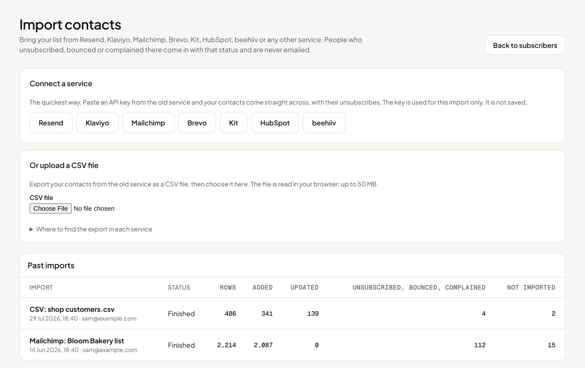Screen dimensions: 585x368
Task: Connect the Resend service
Action: tap(51, 123)
